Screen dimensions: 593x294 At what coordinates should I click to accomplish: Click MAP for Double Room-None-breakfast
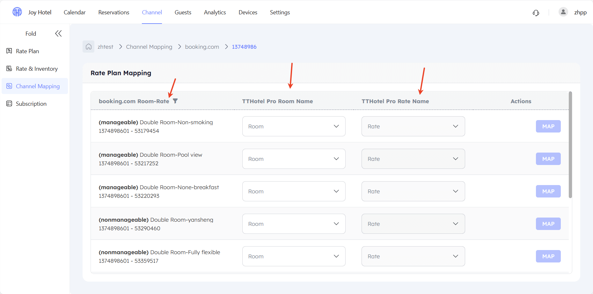[548, 191]
